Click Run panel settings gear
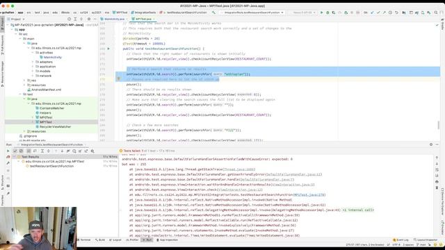Screen dimensions: 445x250 coord(431,144)
